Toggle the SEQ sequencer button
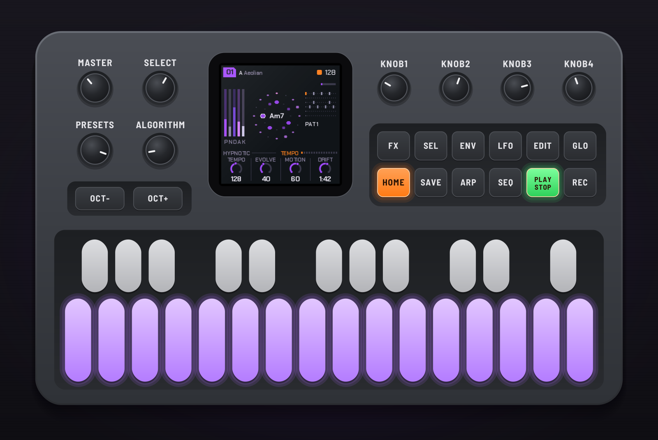 (x=505, y=182)
